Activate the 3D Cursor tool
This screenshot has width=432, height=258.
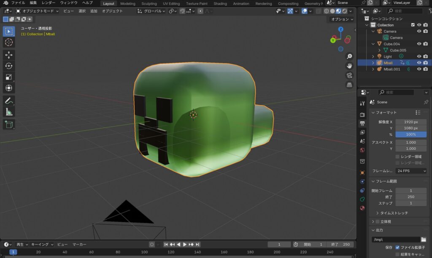(9, 43)
